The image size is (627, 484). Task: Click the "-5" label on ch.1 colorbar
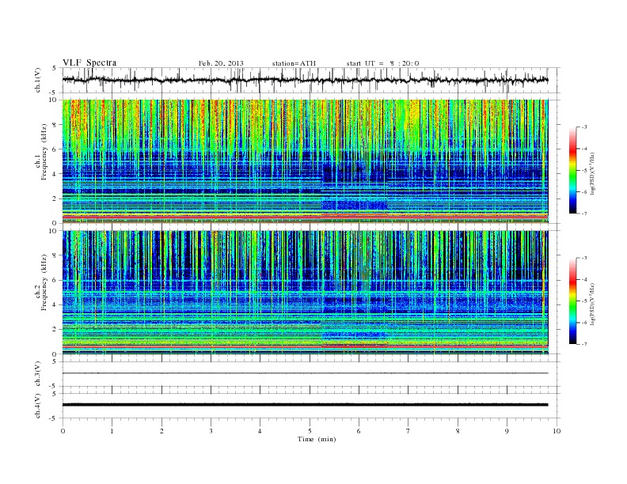coord(583,171)
